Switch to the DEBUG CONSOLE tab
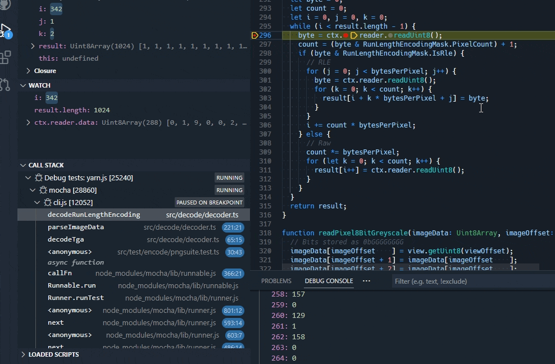Screen dimensions: 555x364 (x=329, y=281)
